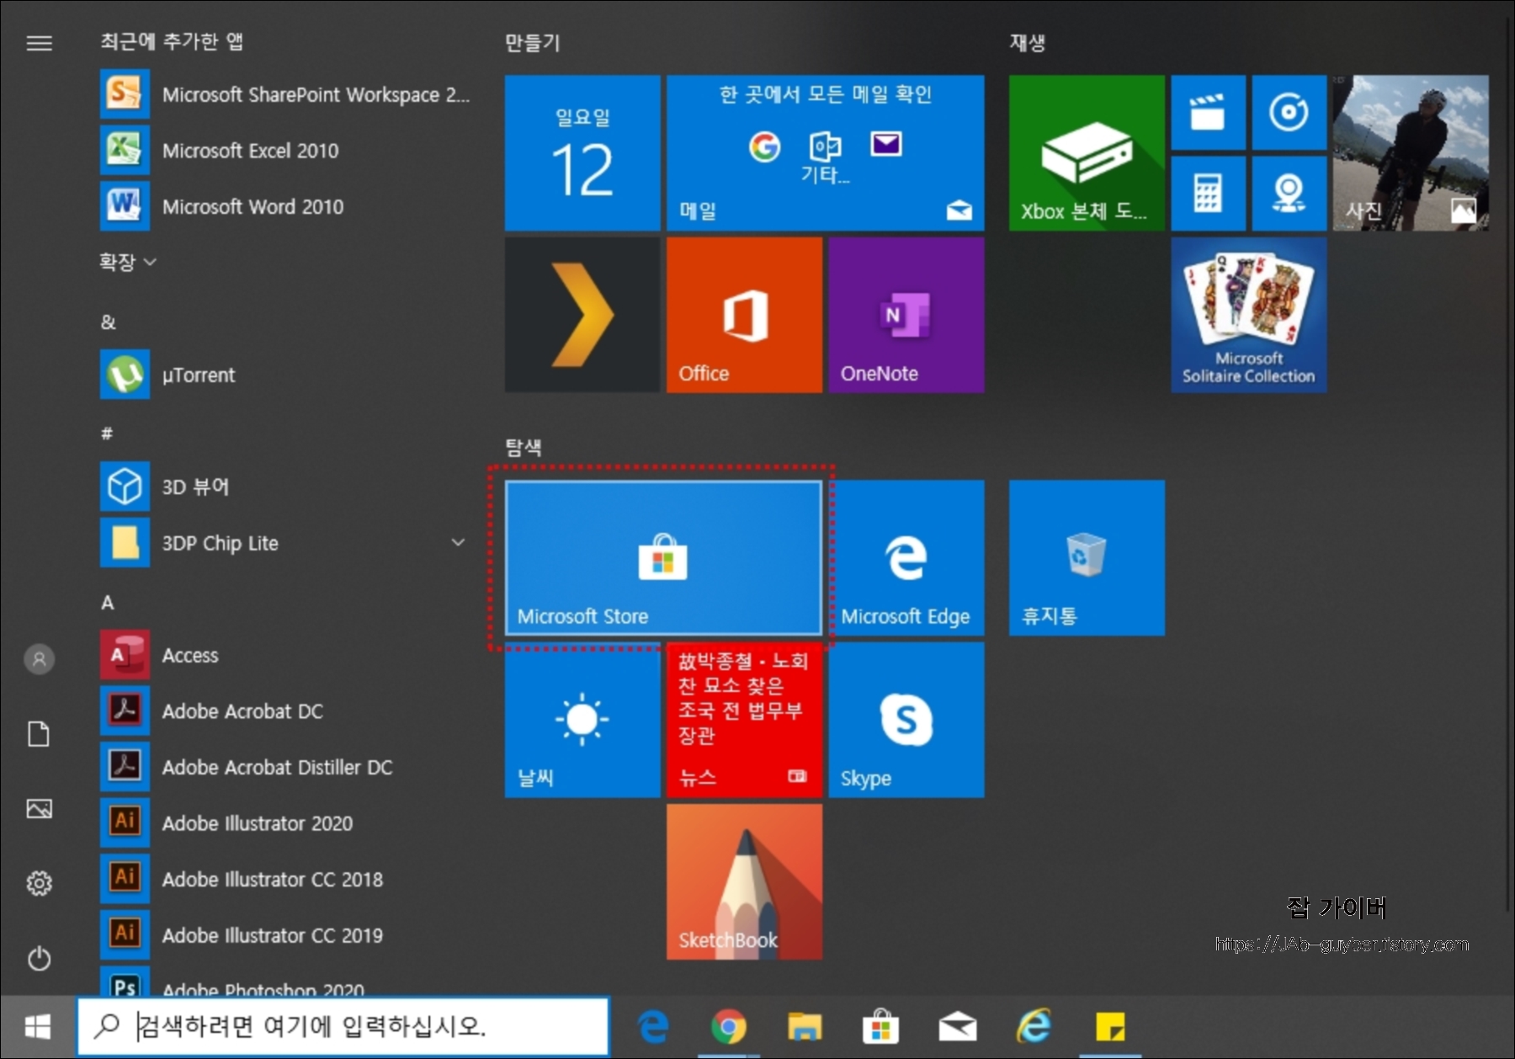Open the 뉴스 news tile
The width and height of the screenshot is (1515, 1059).
tap(744, 720)
